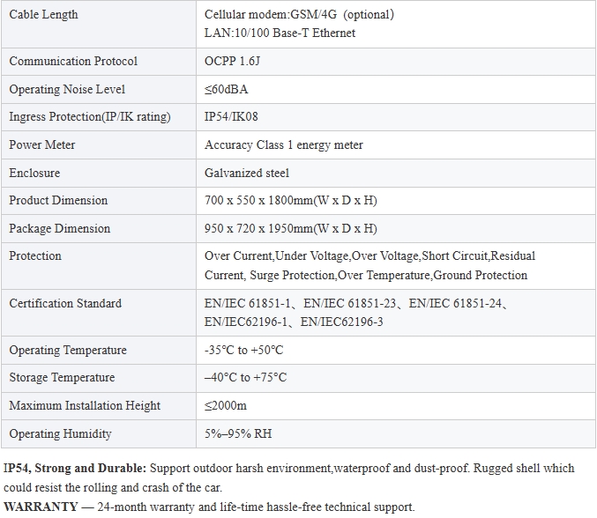The height and width of the screenshot is (518, 597).
Task: Click the Protection row label
Action: pyautogui.click(x=35, y=256)
